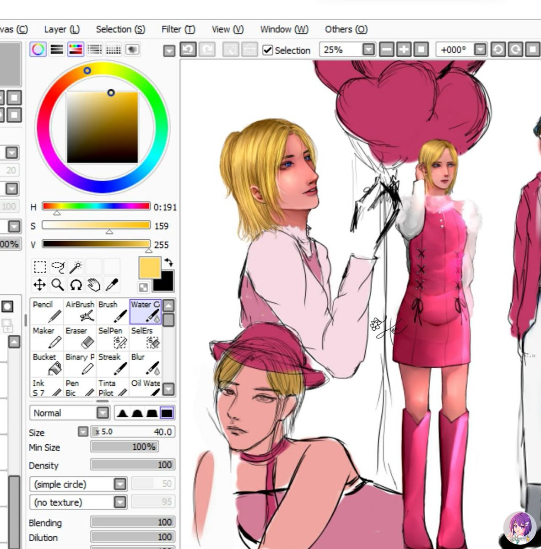Select the Pen Bic custom brush

(80, 387)
